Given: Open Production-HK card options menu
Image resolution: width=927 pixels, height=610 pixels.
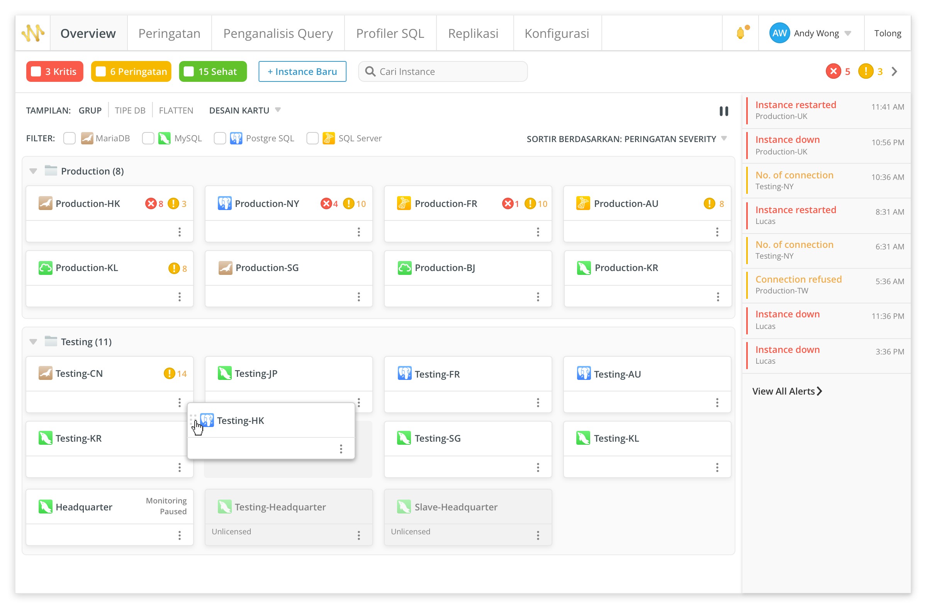Looking at the screenshot, I should pos(180,232).
